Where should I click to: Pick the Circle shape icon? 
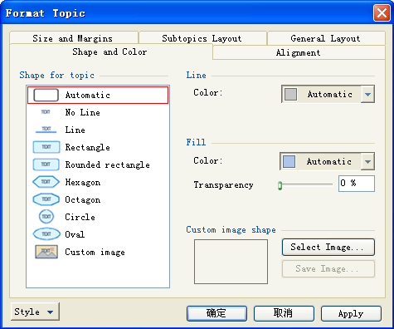coord(46,217)
